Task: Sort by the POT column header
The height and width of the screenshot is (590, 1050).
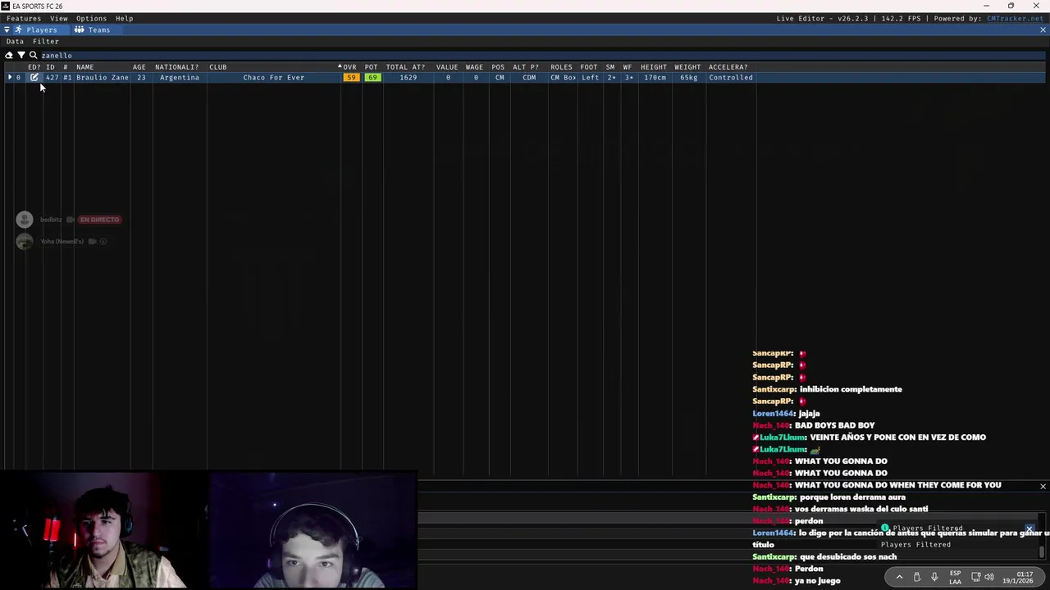Action: click(x=372, y=67)
